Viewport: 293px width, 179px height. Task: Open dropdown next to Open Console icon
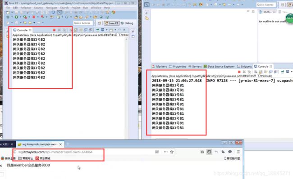[x=115, y=30]
